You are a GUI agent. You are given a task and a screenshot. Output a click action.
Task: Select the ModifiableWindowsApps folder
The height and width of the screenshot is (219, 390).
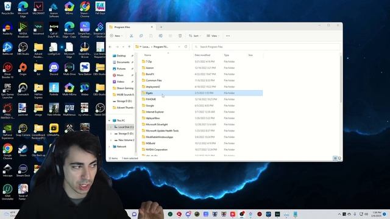tap(160, 137)
